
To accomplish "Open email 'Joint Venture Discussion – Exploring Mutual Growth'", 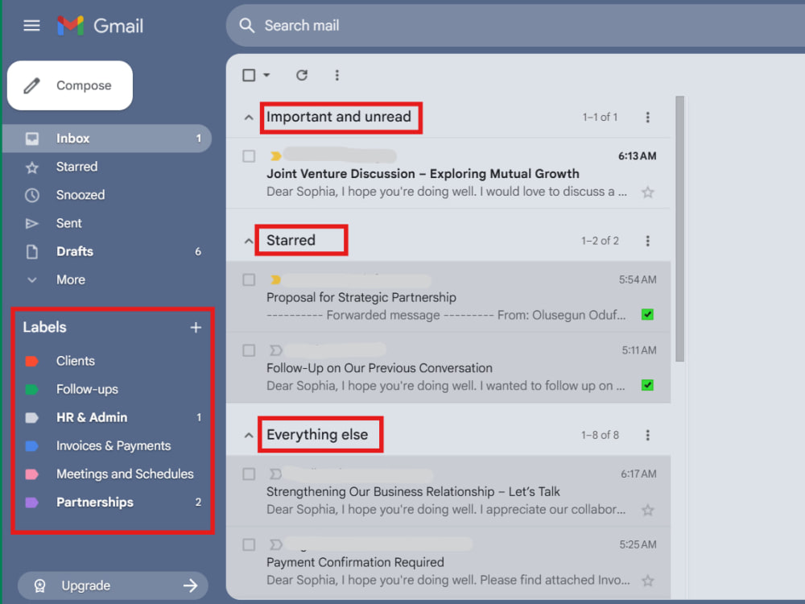I will (448, 174).
